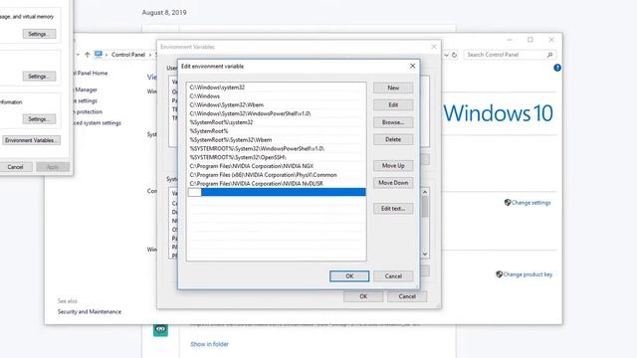Select %SystemRoot%\system32 entry

(277, 122)
